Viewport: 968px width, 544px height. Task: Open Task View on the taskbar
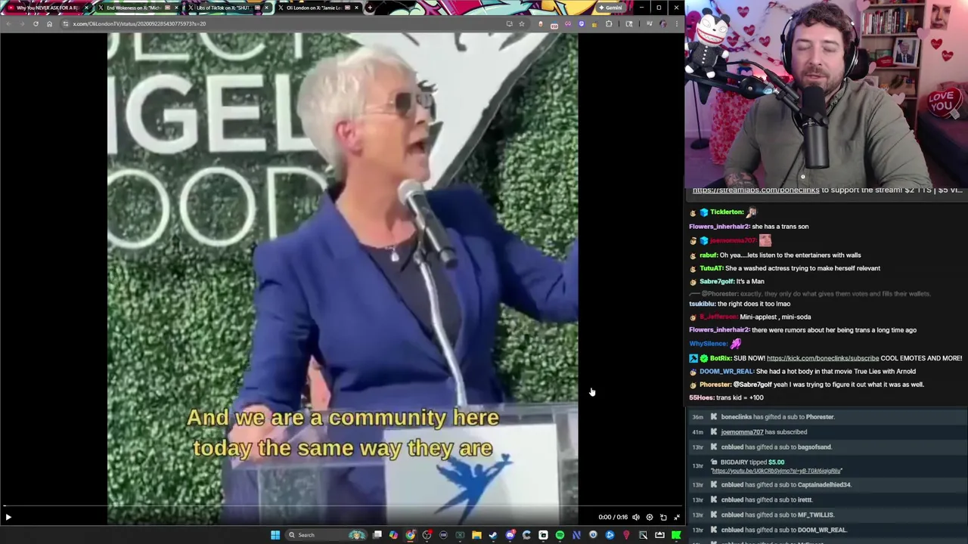pyautogui.click(x=377, y=535)
